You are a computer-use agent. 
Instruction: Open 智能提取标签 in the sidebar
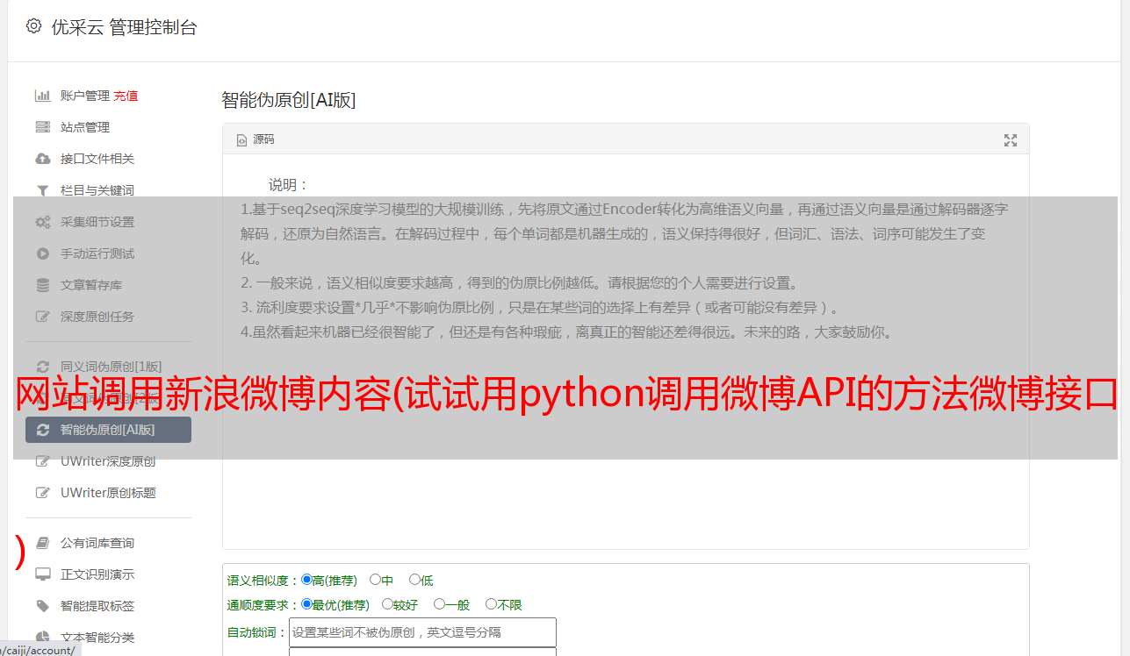tap(97, 606)
